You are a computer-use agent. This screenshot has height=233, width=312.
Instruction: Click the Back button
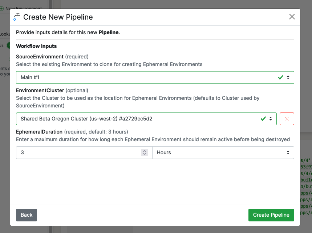point(26,215)
